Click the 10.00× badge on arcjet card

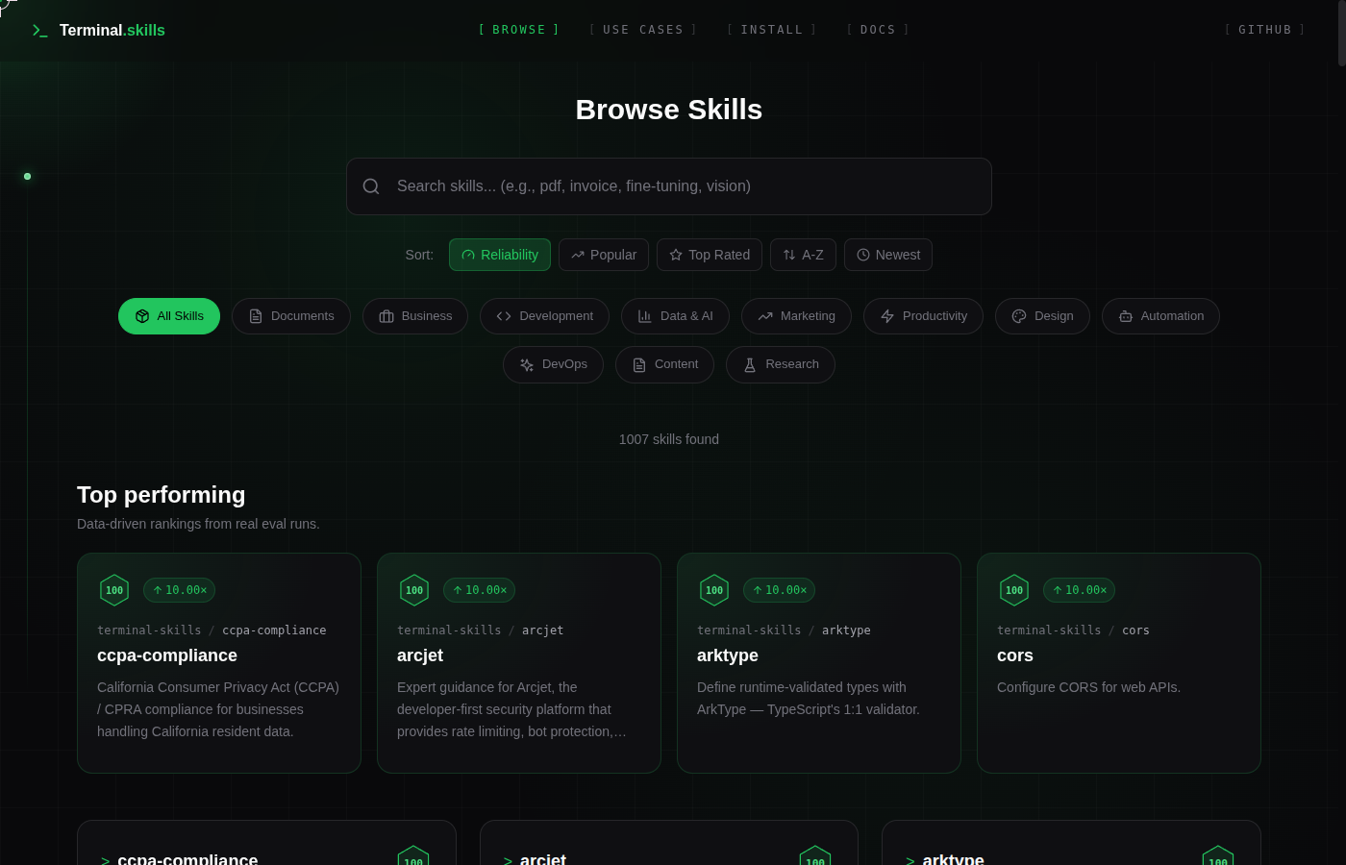click(x=479, y=590)
